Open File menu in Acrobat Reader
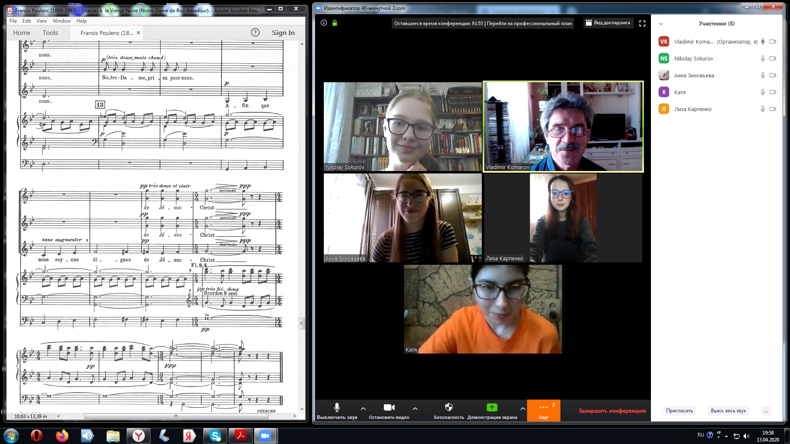790x444 pixels. tap(13, 21)
